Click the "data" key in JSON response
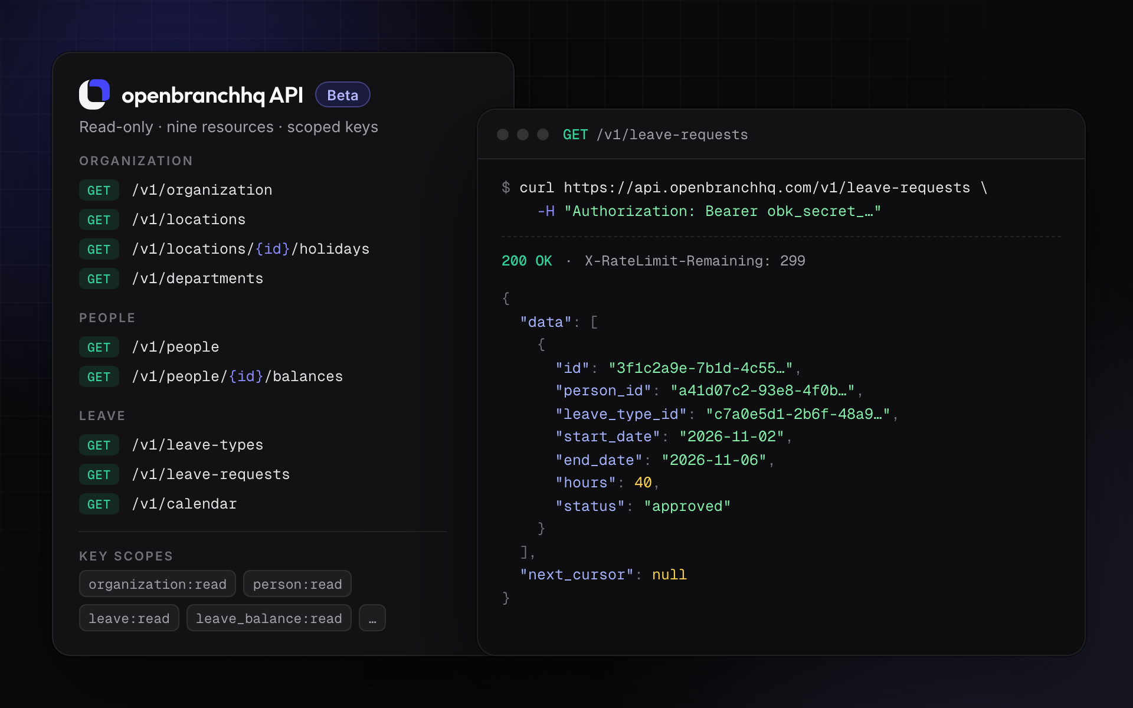 (546, 322)
